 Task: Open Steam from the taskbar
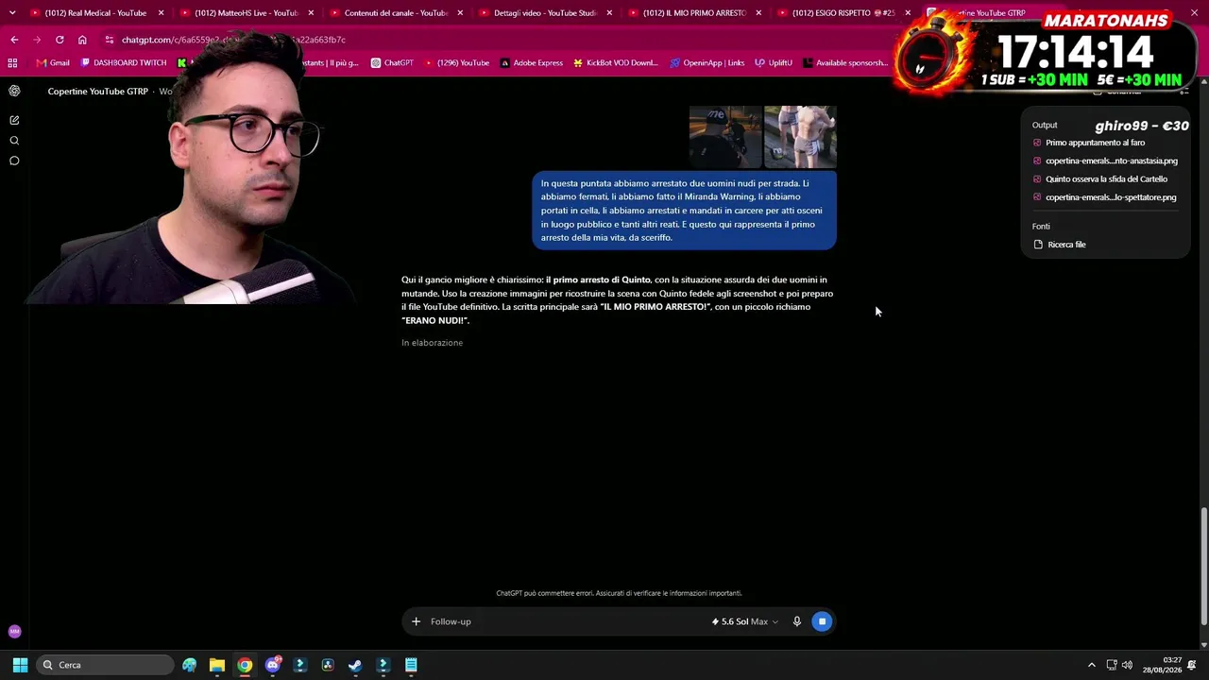point(355,665)
